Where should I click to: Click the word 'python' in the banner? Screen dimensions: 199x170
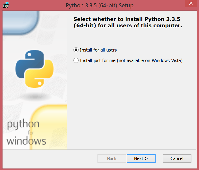(x=23, y=125)
